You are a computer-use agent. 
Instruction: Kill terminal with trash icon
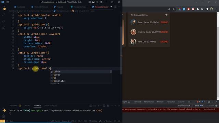click(108, 106)
